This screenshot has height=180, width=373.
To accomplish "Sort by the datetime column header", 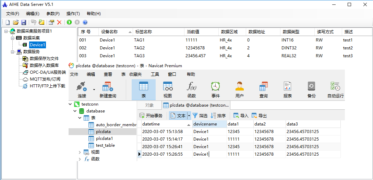I will 151,124.
